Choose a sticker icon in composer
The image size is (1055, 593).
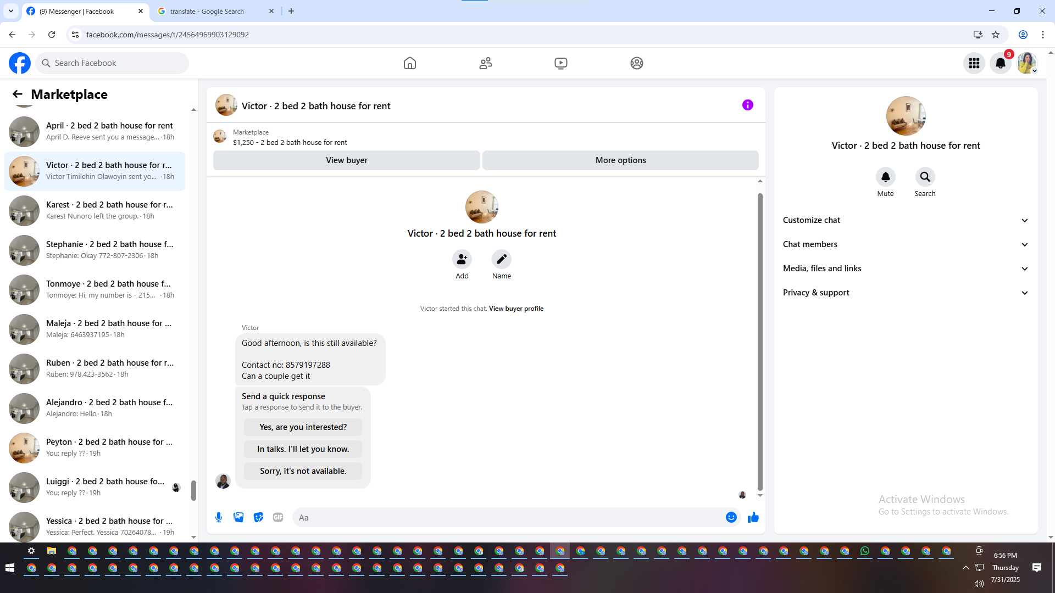tap(258, 517)
